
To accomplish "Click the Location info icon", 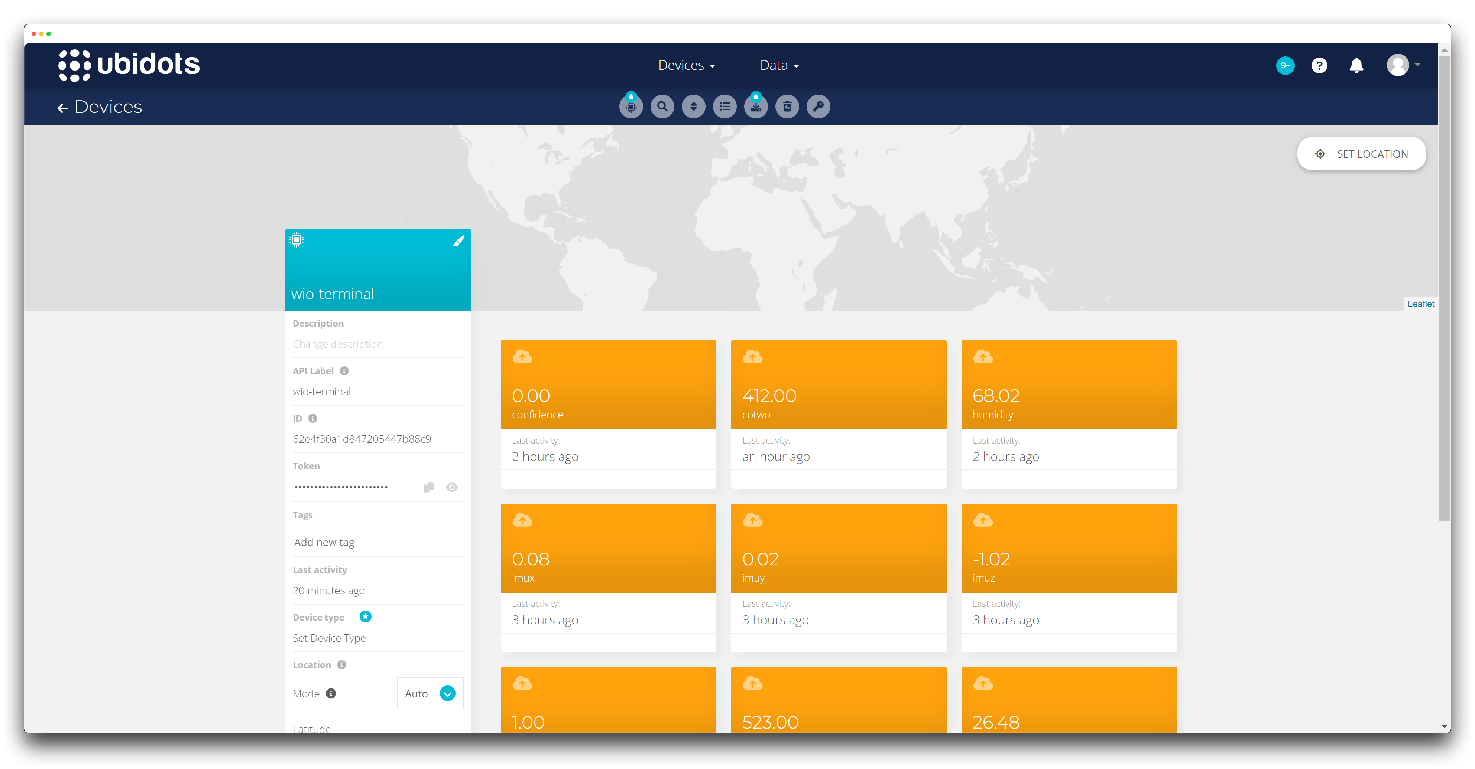I will 342,665.
